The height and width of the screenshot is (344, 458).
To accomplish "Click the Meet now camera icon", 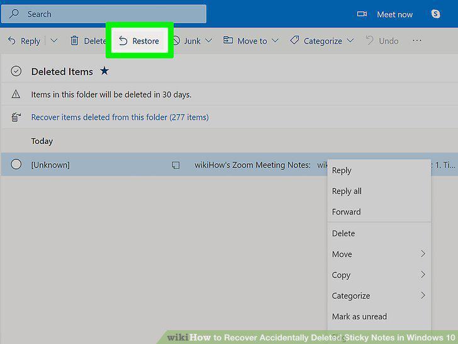I will tap(362, 14).
